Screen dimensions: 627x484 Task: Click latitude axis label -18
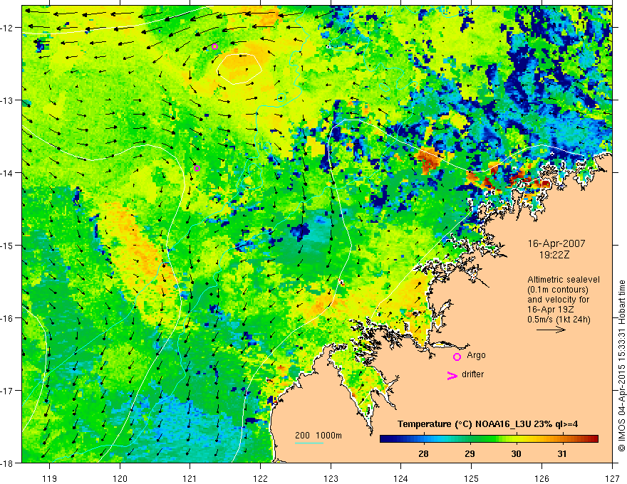(x=8, y=463)
